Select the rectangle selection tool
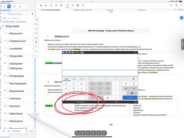Image resolution: width=184 pixels, height=138 pixels. coord(51,6)
